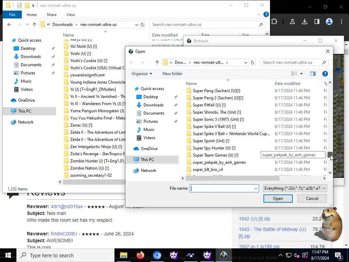Click scroll down arrow in Open dialog list

(x=330, y=172)
